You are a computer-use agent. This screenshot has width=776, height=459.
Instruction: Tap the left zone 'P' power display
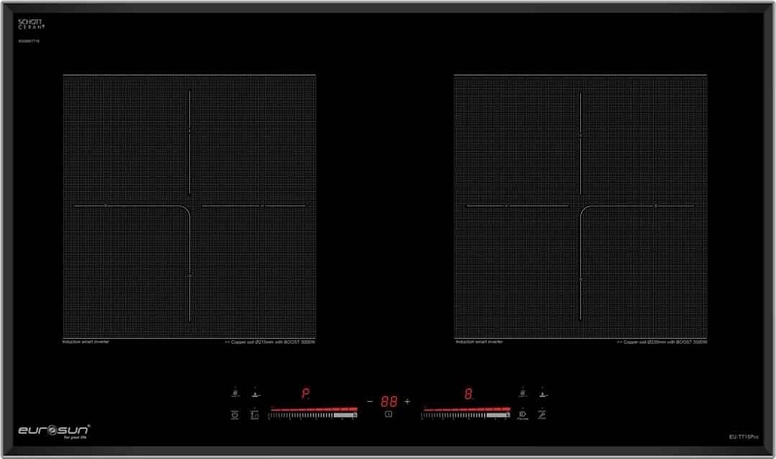coord(305,395)
